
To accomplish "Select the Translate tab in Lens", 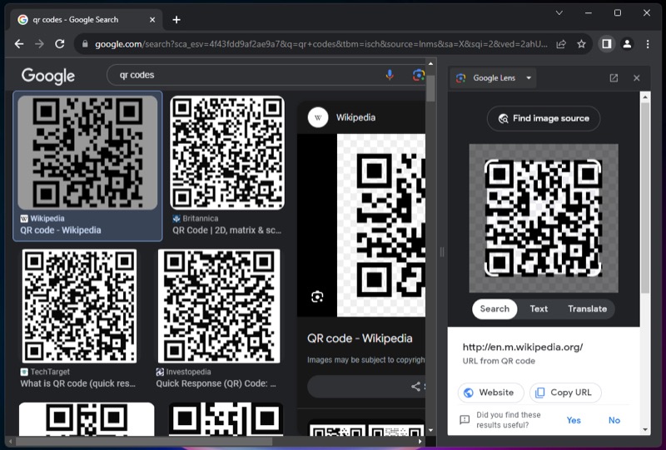I will tap(588, 309).
